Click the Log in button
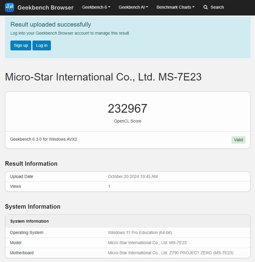 pos(42,45)
